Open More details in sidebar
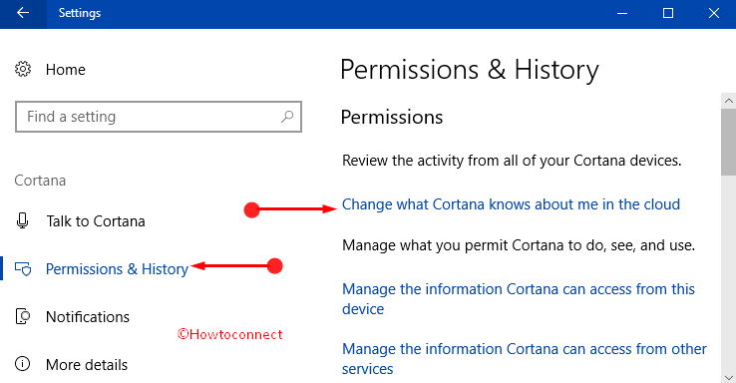The width and height of the screenshot is (736, 383). (87, 365)
